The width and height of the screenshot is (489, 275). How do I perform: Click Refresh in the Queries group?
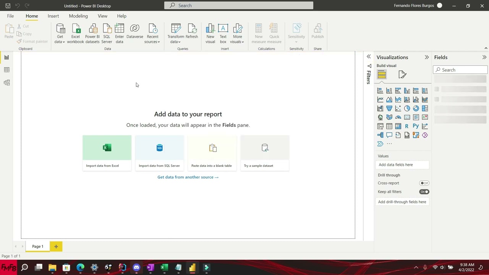click(x=192, y=32)
